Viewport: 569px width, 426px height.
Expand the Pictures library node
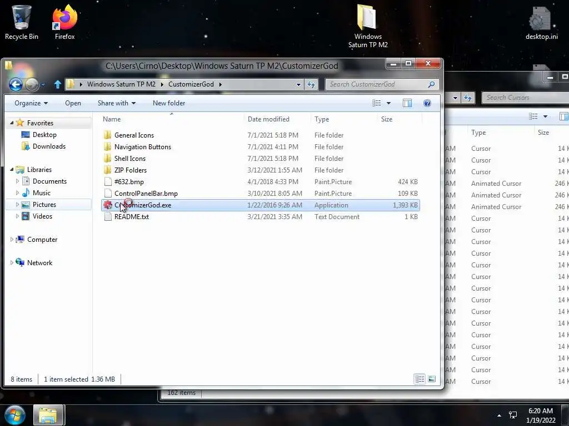point(17,204)
